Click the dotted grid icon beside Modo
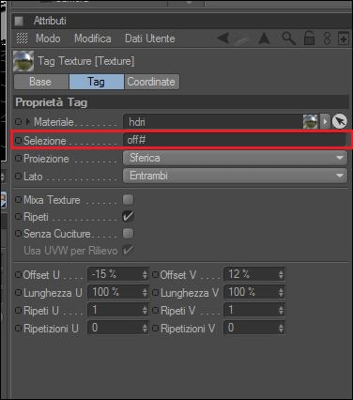 pyautogui.click(x=22, y=38)
